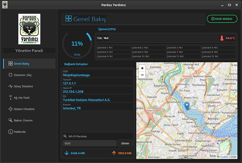This screenshot has width=242, height=163.
Task: Click the OSM attribution link
Action: pyautogui.click(x=233, y=157)
